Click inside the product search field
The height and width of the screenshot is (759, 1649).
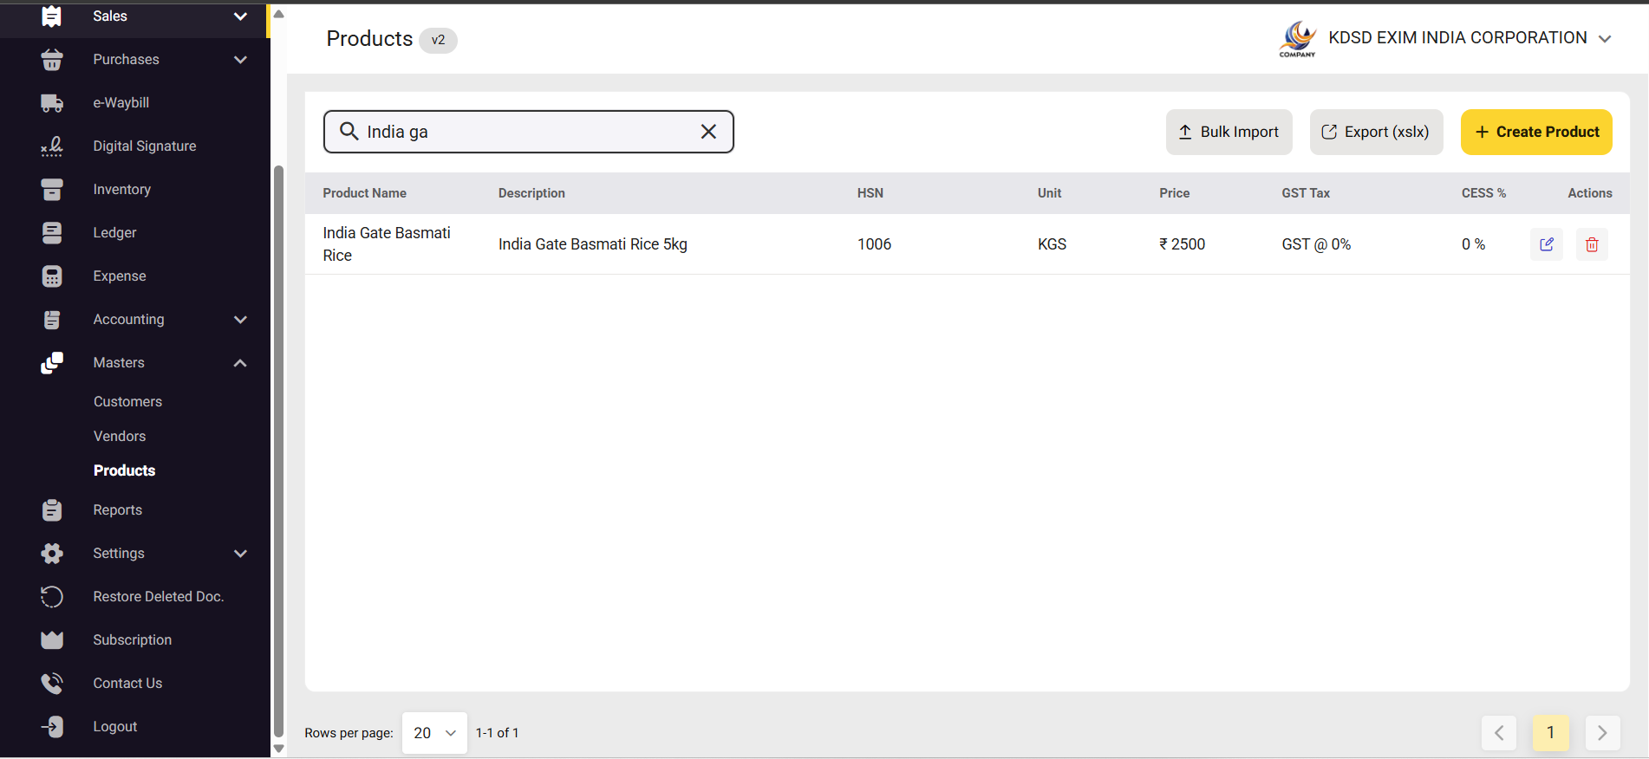click(x=520, y=132)
